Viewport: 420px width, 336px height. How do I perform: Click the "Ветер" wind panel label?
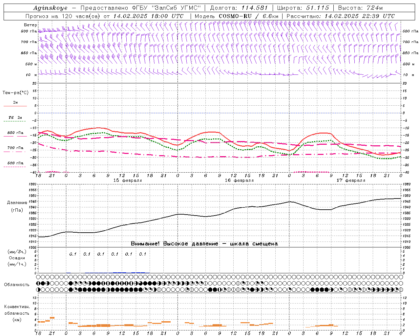click(31, 25)
